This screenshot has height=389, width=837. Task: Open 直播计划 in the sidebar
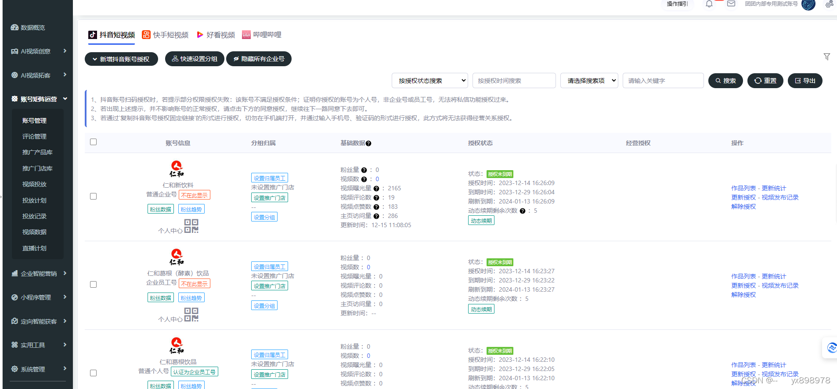tap(34, 248)
